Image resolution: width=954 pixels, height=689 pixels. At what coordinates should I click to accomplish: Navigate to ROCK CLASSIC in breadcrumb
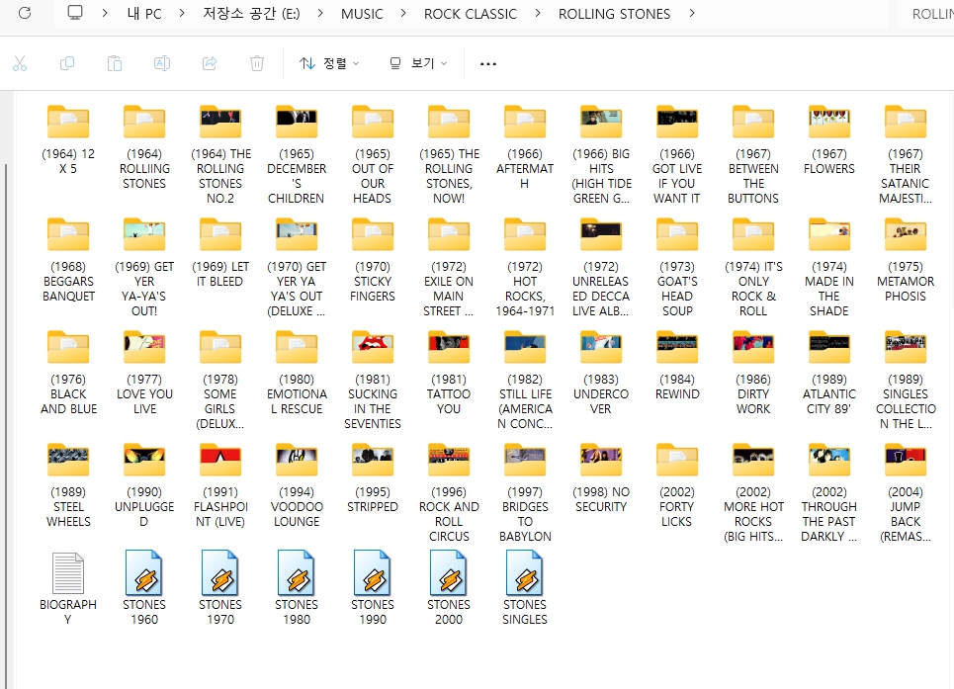[470, 14]
